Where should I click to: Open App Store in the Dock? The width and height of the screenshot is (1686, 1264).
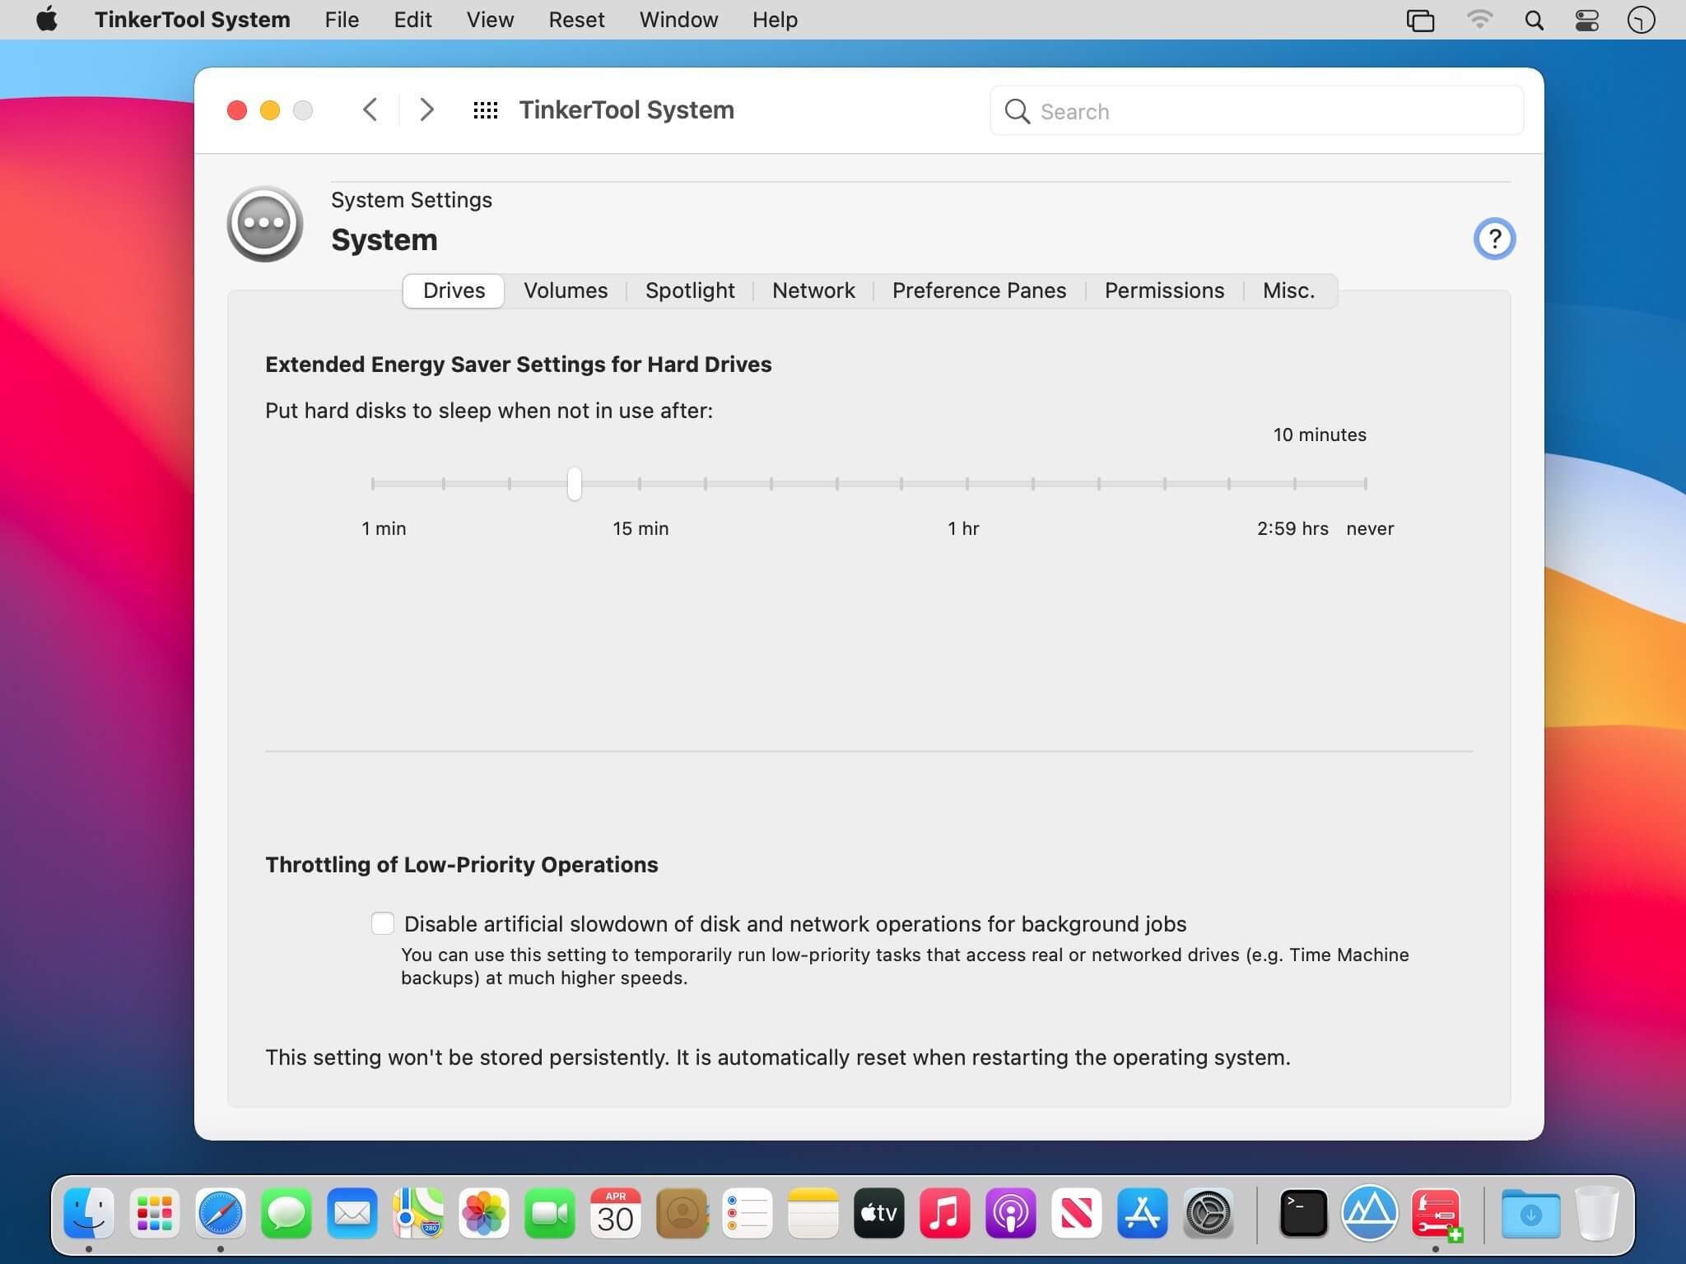(1143, 1213)
